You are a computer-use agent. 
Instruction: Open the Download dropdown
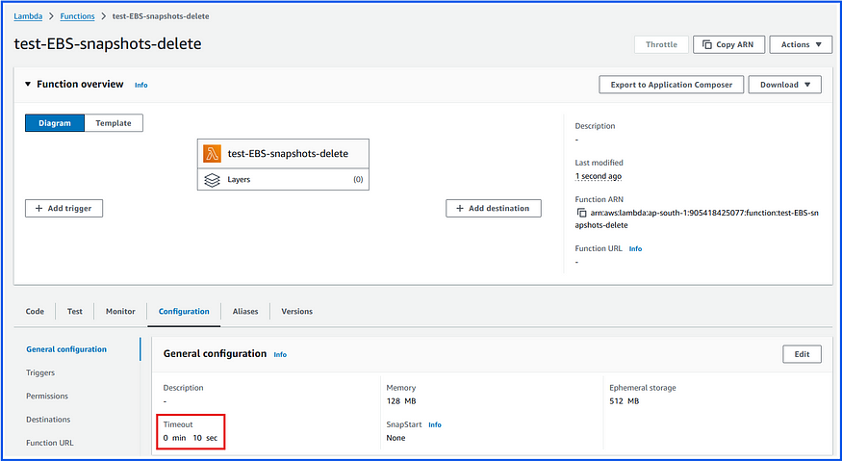(784, 85)
